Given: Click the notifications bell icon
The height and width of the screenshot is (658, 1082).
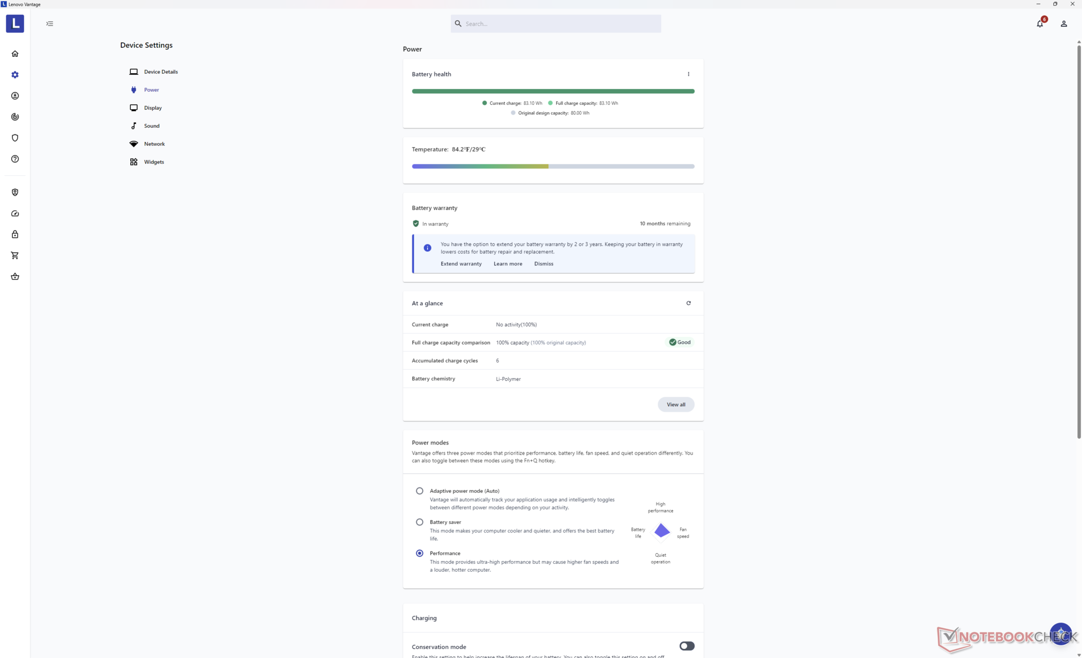Looking at the screenshot, I should (1040, 24).
